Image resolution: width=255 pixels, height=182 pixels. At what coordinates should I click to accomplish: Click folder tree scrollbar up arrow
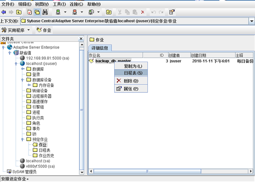(x=82, y=45)
